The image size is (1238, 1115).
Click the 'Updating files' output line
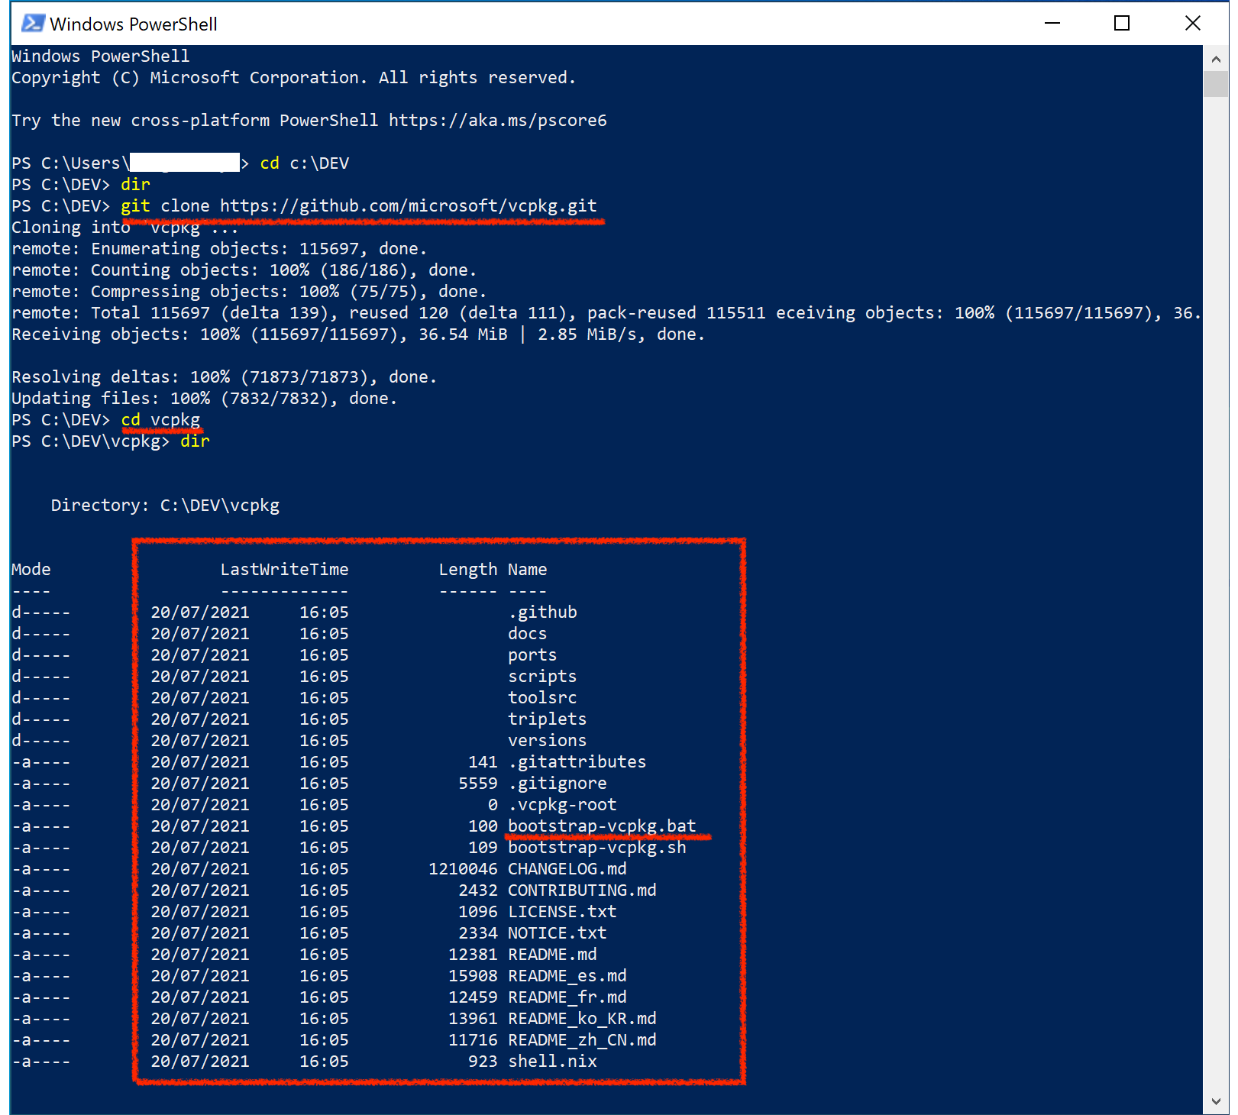[x=204, y=399]
